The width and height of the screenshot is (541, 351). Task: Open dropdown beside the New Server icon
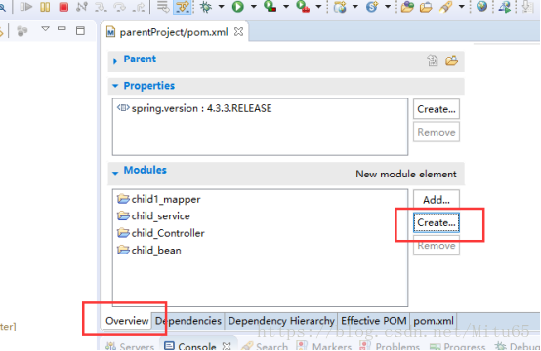(355, 6)
